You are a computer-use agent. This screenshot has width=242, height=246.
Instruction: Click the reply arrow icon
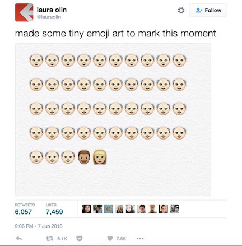pyautogui.click(x=19, y=238)
